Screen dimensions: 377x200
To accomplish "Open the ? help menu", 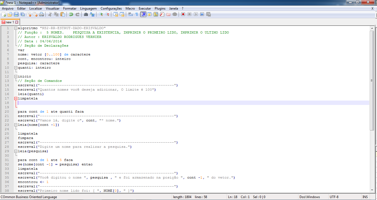I will (x=182, y=9).
